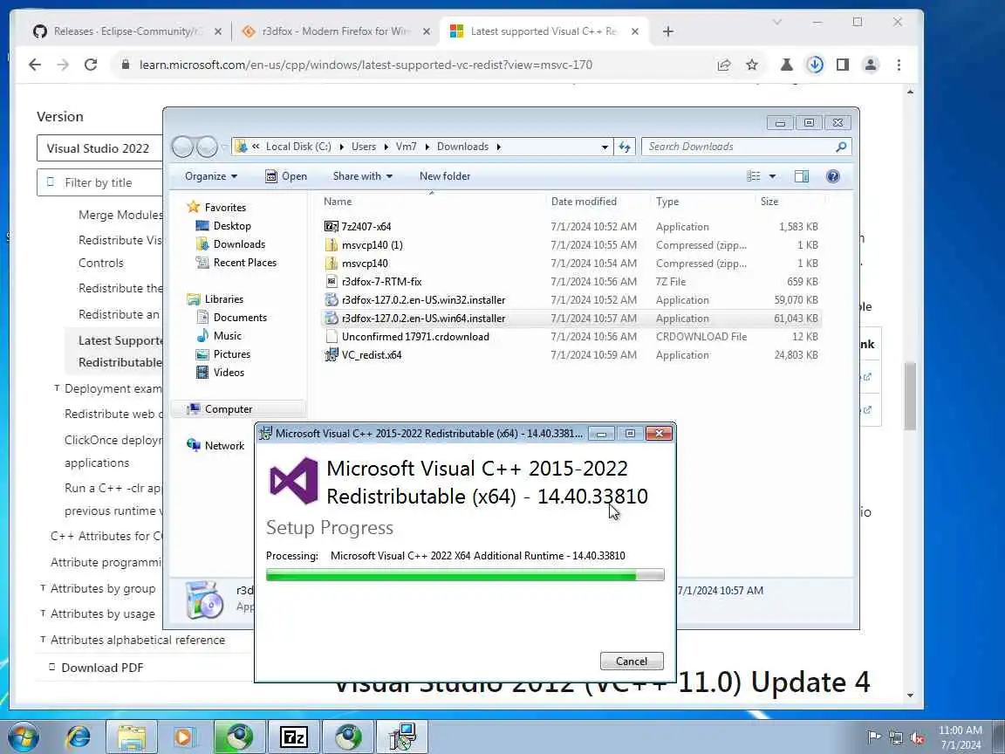The width and height of the screenshot is (1005, 754).
Task: Open the Visual Studio 2022 version selector
Action: point(100,148)
